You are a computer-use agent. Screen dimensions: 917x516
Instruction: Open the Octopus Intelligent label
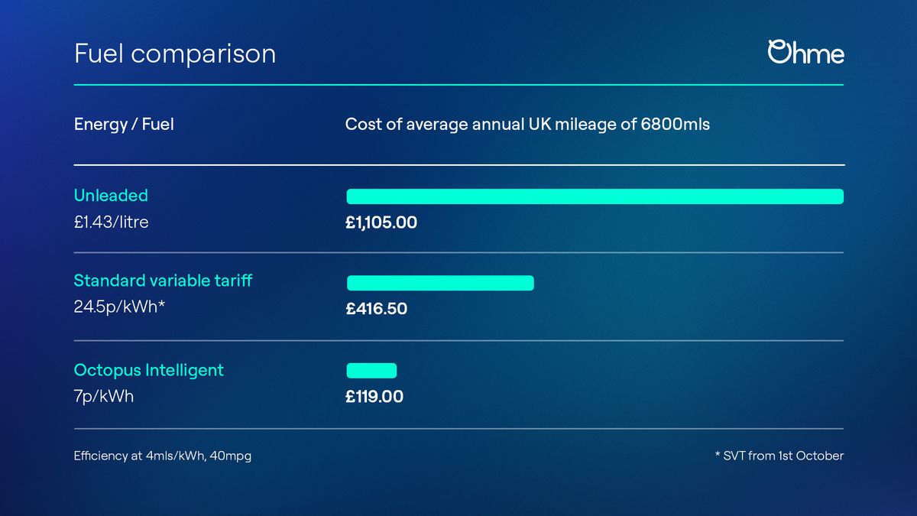pyautogui.click(x=149, y=370)
